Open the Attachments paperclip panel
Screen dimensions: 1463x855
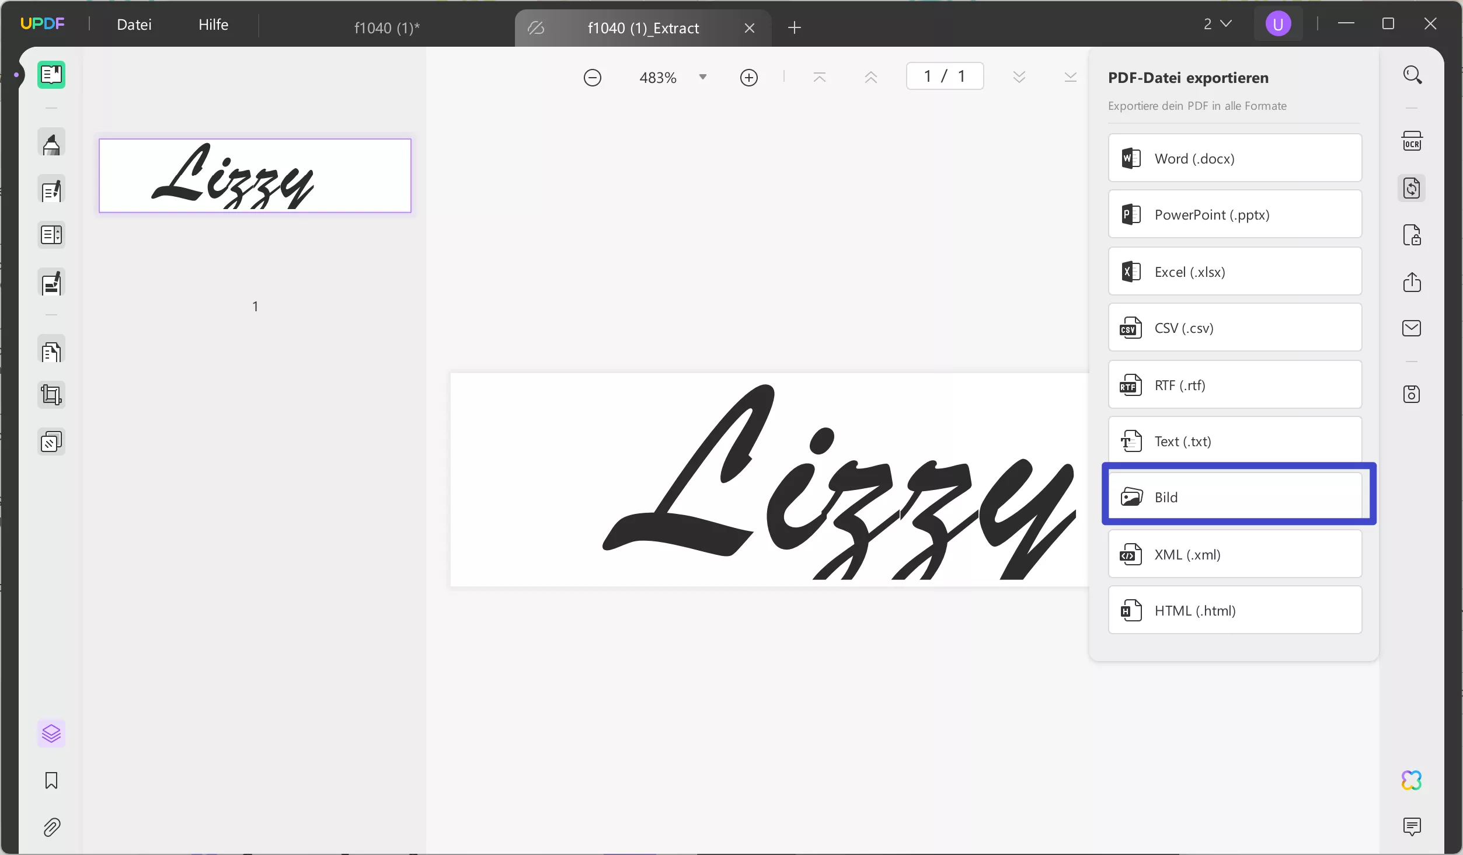pyautogui.click(x=51, y=828)
